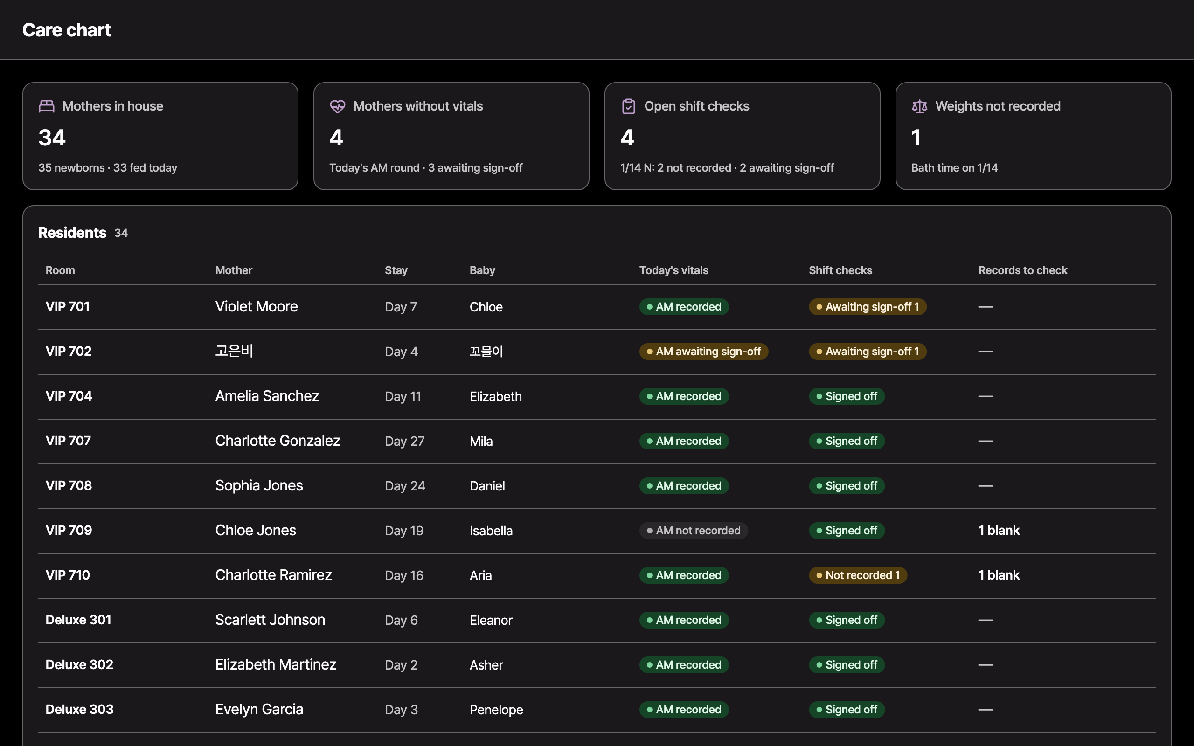Click the scale icon beside Weights not recorded

click(920, 106)
